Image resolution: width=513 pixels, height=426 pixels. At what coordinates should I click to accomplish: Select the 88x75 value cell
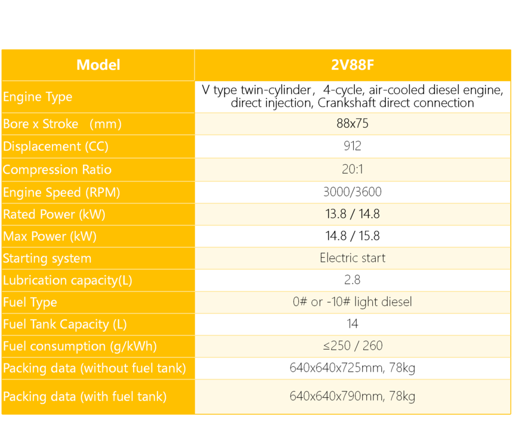click(352, 124)
